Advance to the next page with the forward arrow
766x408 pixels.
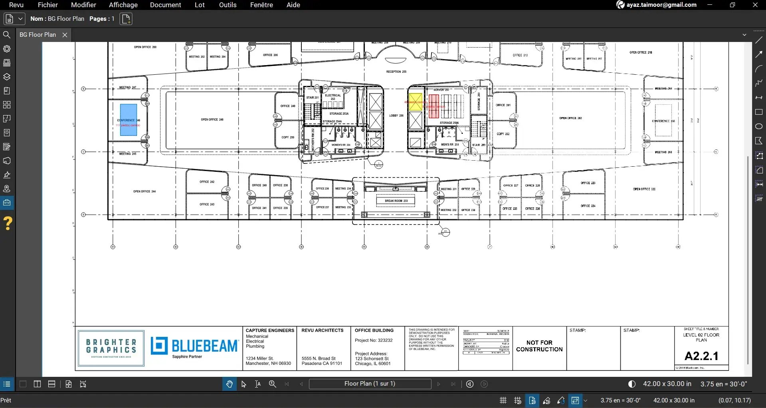438,384
